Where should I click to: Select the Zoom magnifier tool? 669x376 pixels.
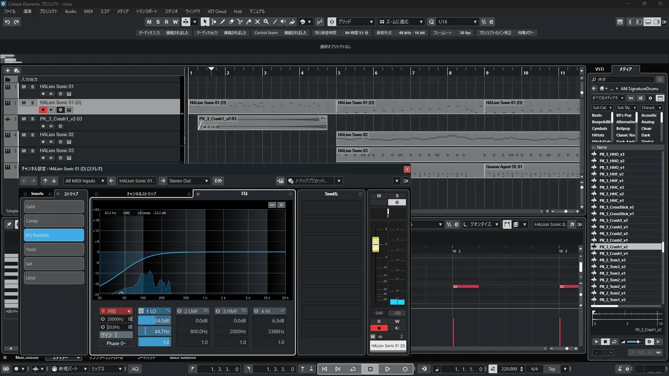(266, 22)
